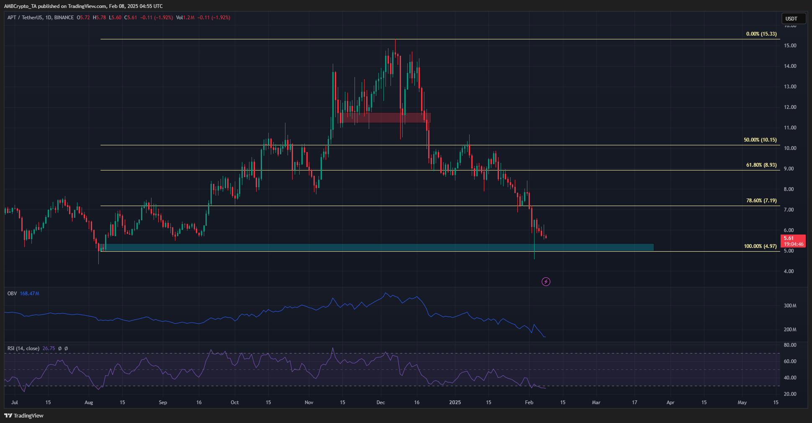The height and width of the screenshot is (423, 812).
Task: Select the OBV indicator label
Action: (x=12, y=294)
